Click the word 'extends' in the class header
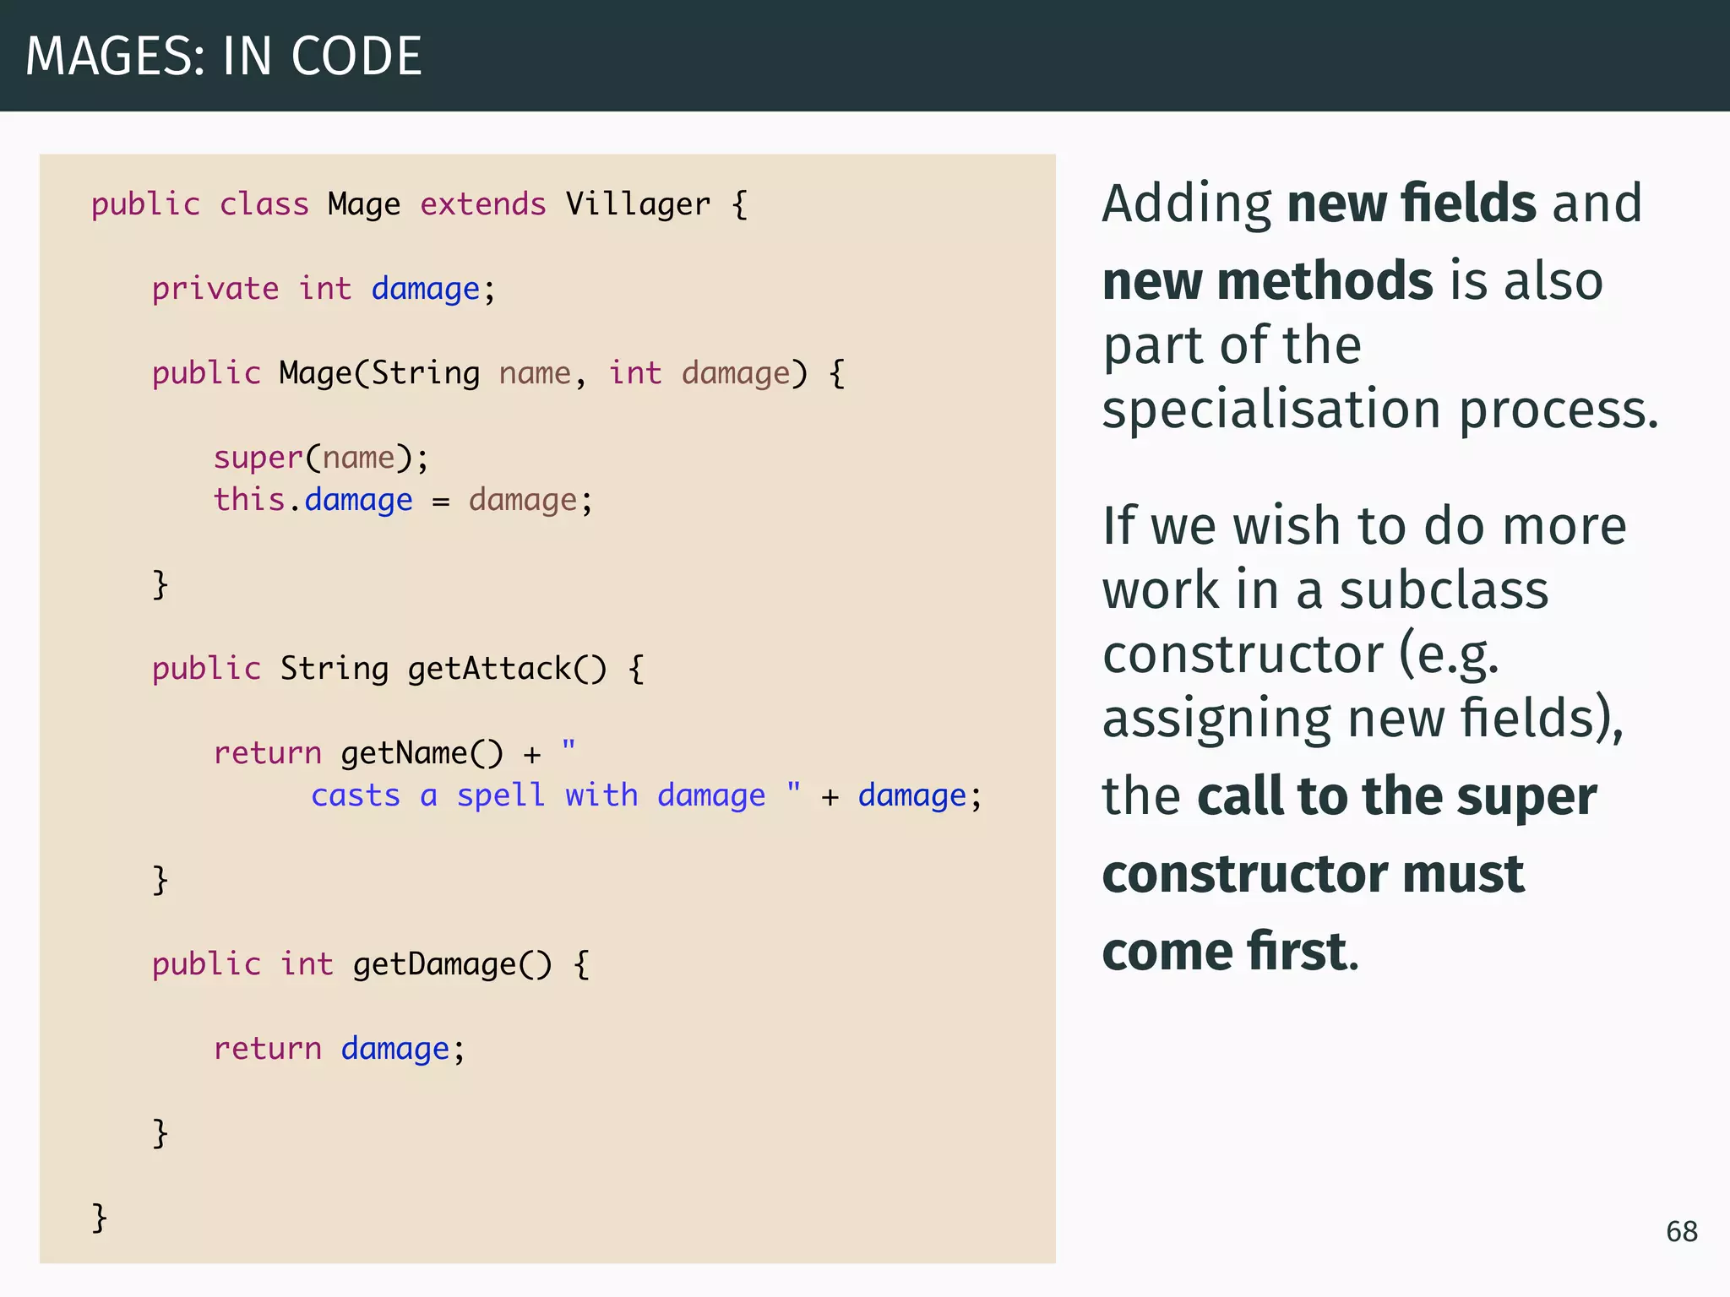Image resolution: width=1730 pixels, height=1297 pixels. pyautogui.click(x=483, y=204)
